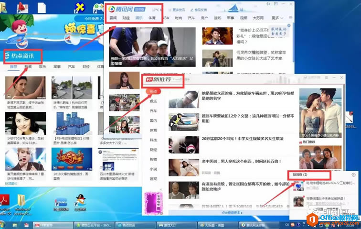Open the kissing couple photo in 新推荐

click(320, 113)
